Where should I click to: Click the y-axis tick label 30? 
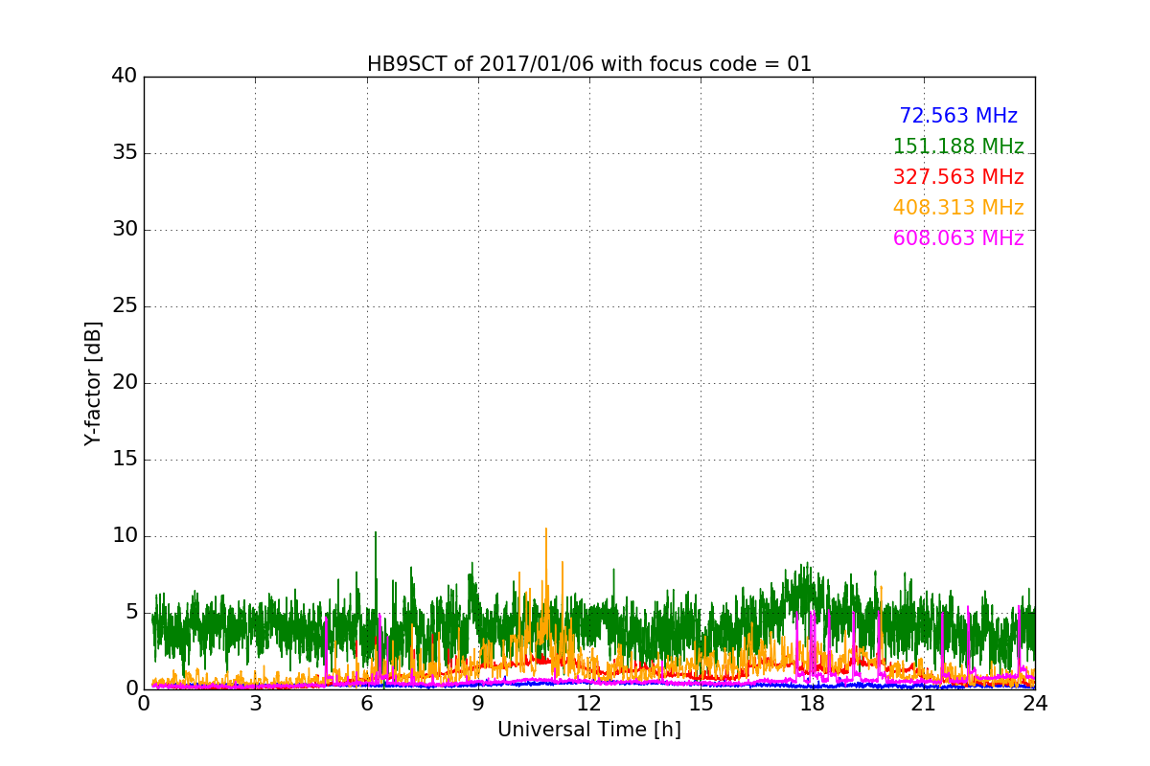pos(125,230)
